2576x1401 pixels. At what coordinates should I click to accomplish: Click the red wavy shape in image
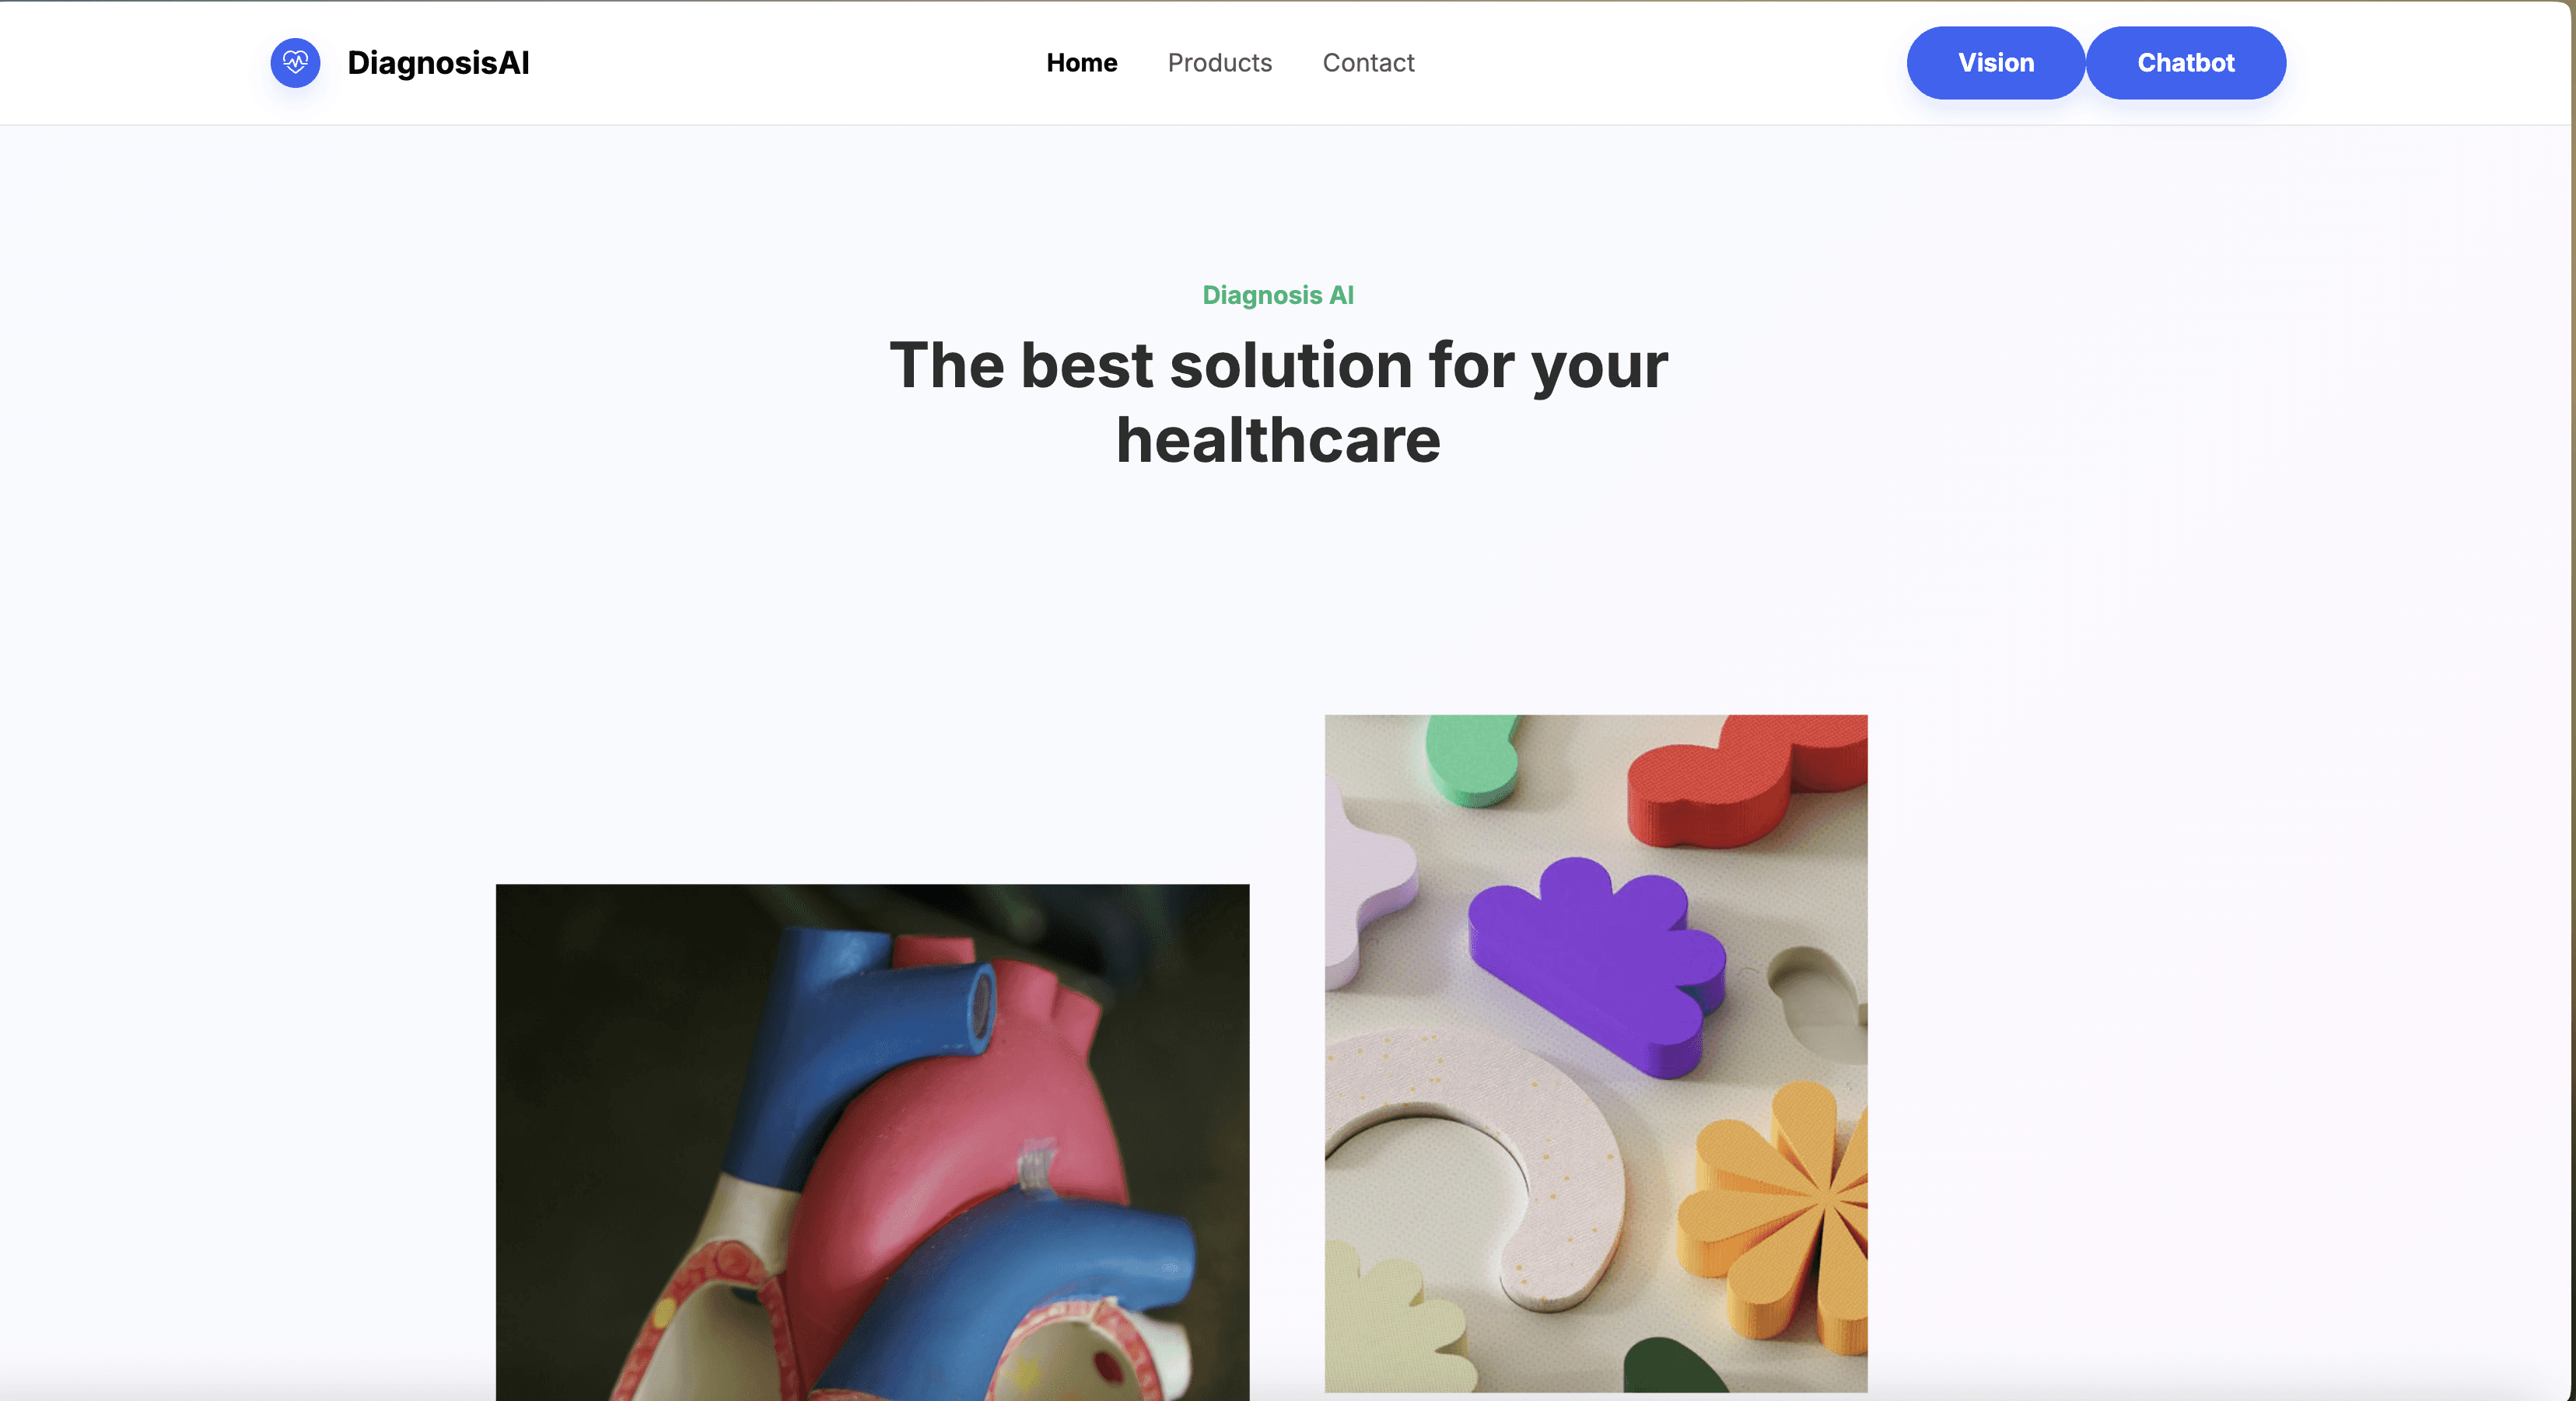pos(1745,784)
